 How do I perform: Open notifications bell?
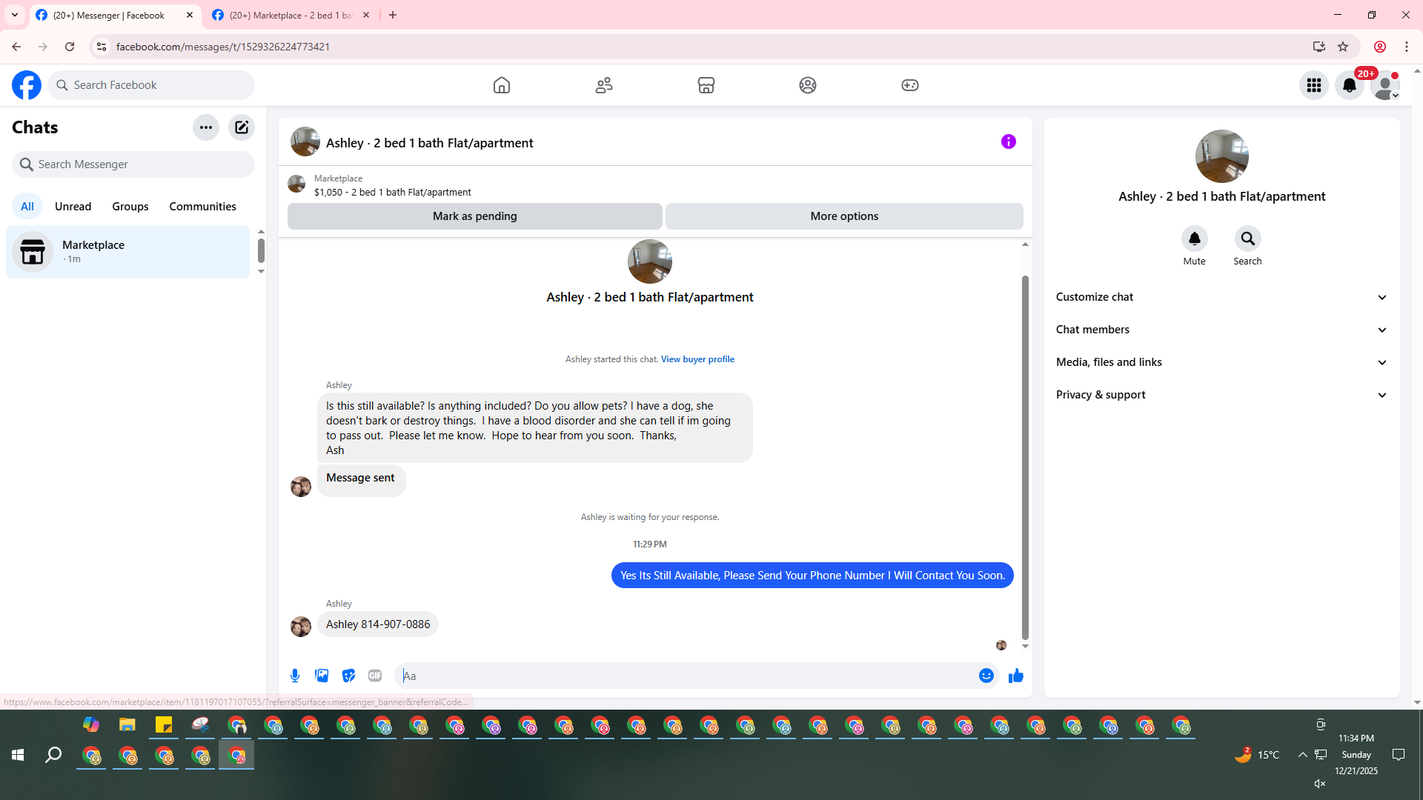tap(1350, 85)
